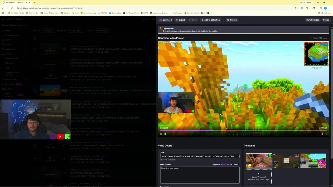Mute the video preview volume icon
The width and height of the screenshot is (333, 187).
pos(165,134)
